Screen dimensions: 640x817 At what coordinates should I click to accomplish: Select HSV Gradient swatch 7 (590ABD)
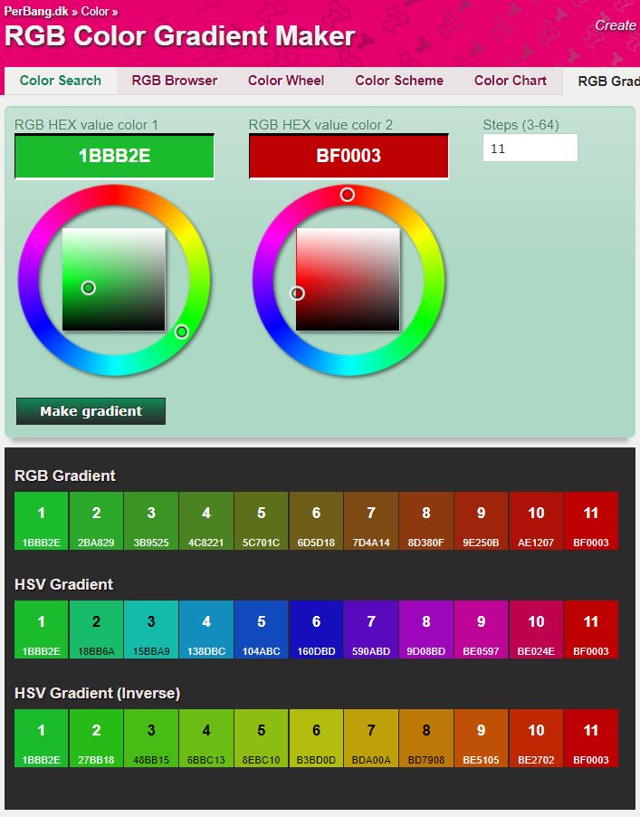click(371, 630)
